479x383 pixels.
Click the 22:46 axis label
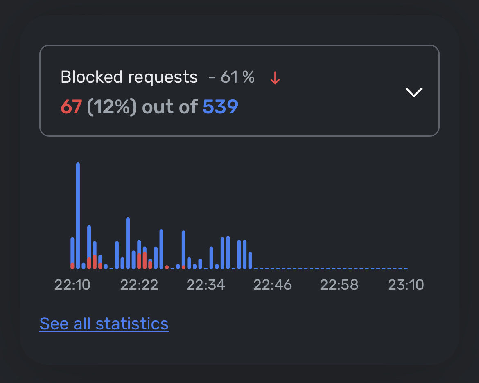[x=273, y=284]
